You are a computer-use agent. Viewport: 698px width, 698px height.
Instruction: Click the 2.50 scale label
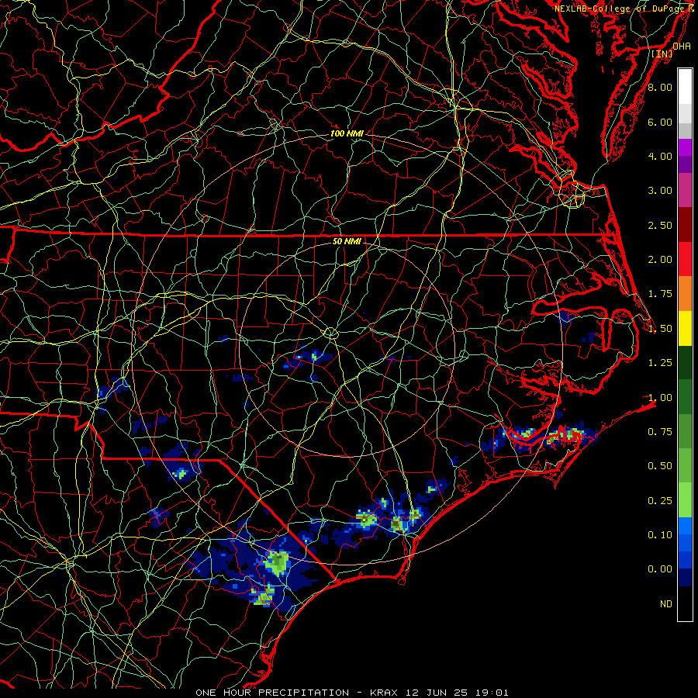click(660, 225)
